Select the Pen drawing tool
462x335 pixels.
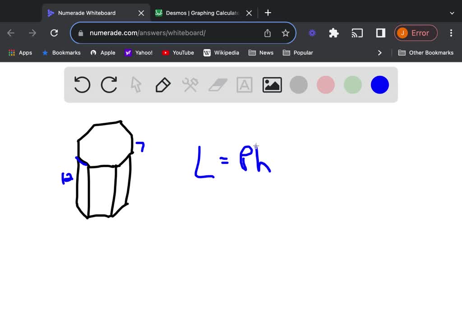point(163,84)
